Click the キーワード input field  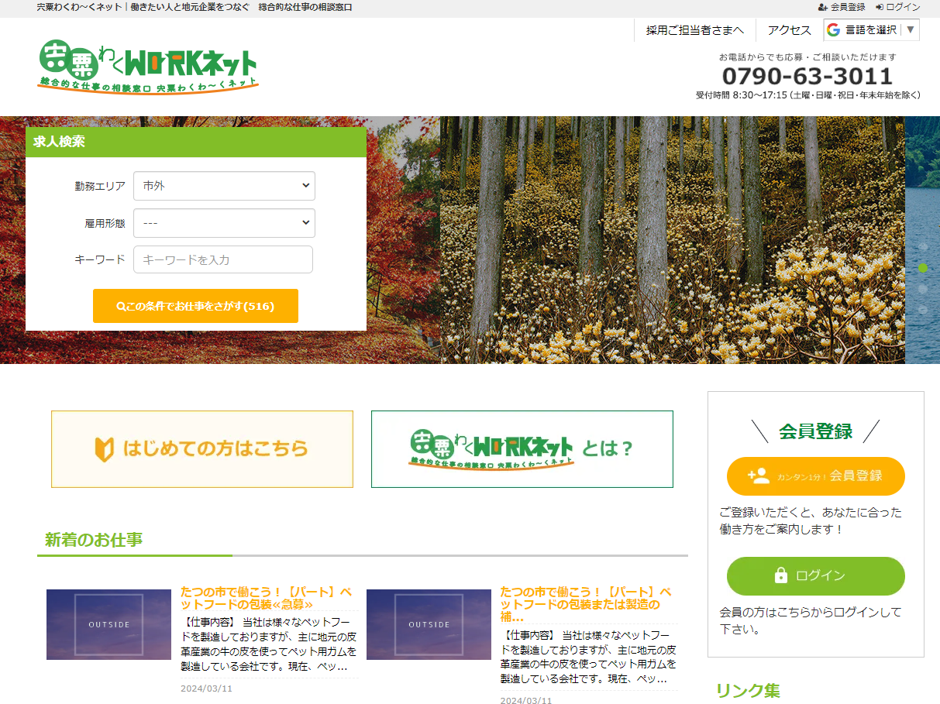(223, 259)
